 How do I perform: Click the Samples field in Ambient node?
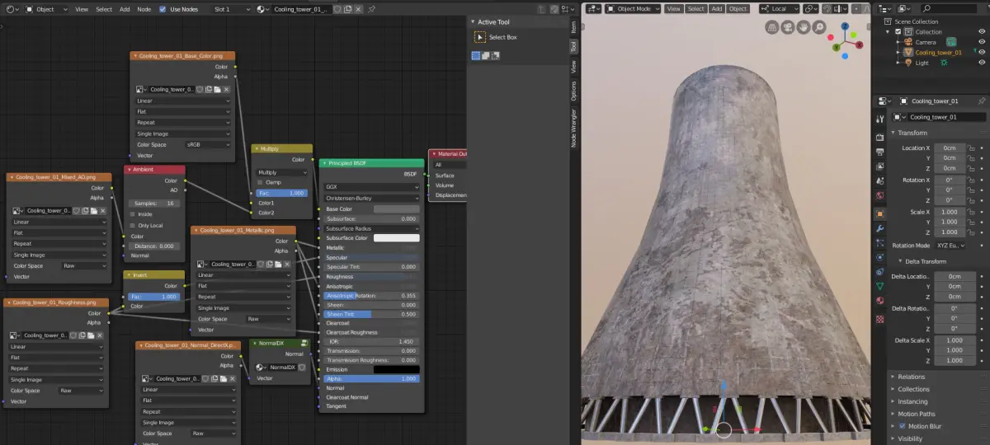pos(154,203)
